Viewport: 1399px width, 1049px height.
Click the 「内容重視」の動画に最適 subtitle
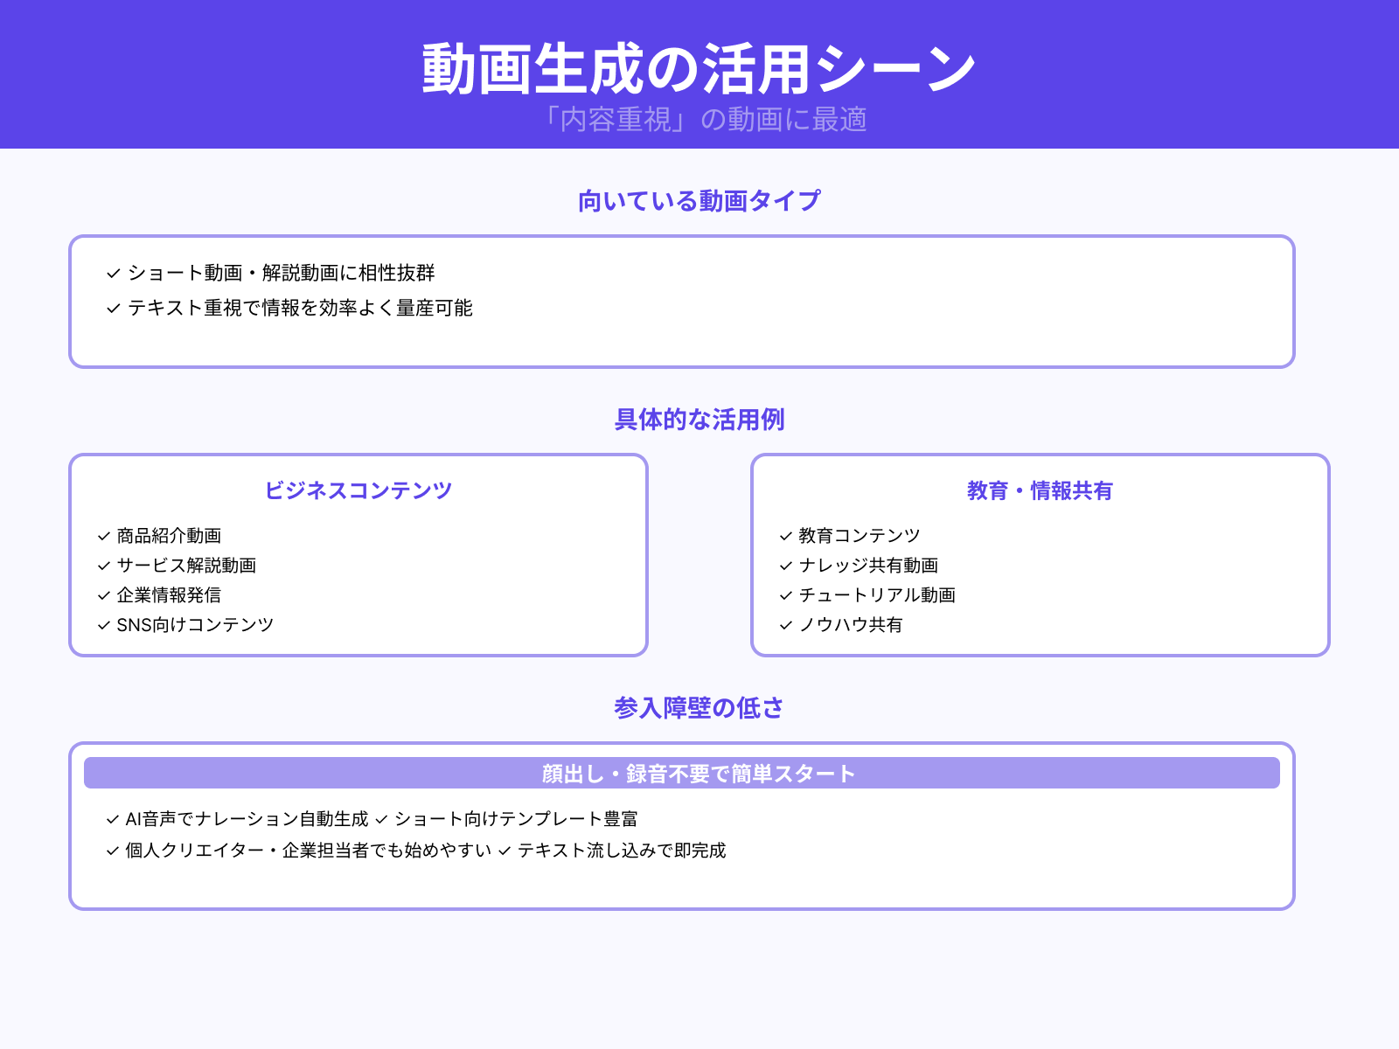tap(699, 122)
